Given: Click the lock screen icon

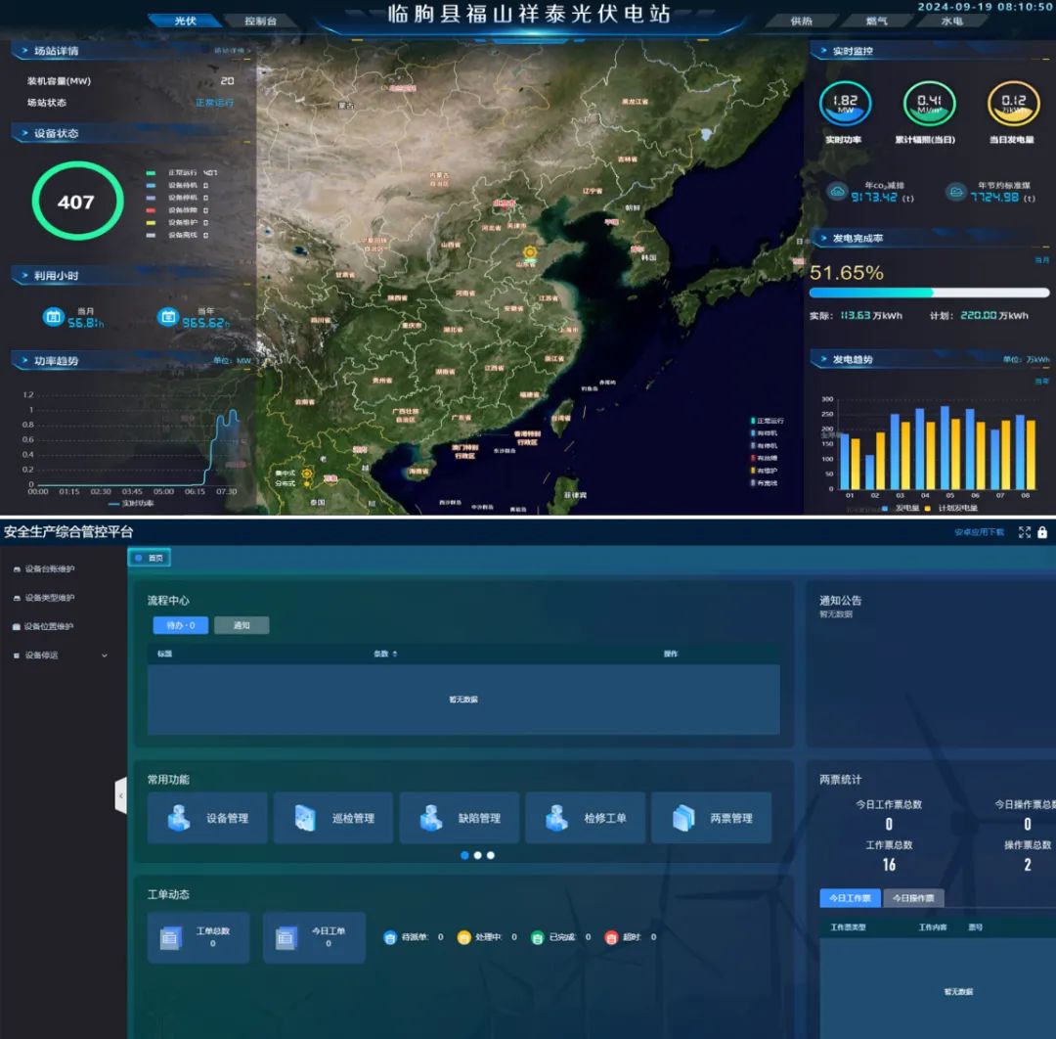Looking at the screenshot, I should pos(1042,532).
